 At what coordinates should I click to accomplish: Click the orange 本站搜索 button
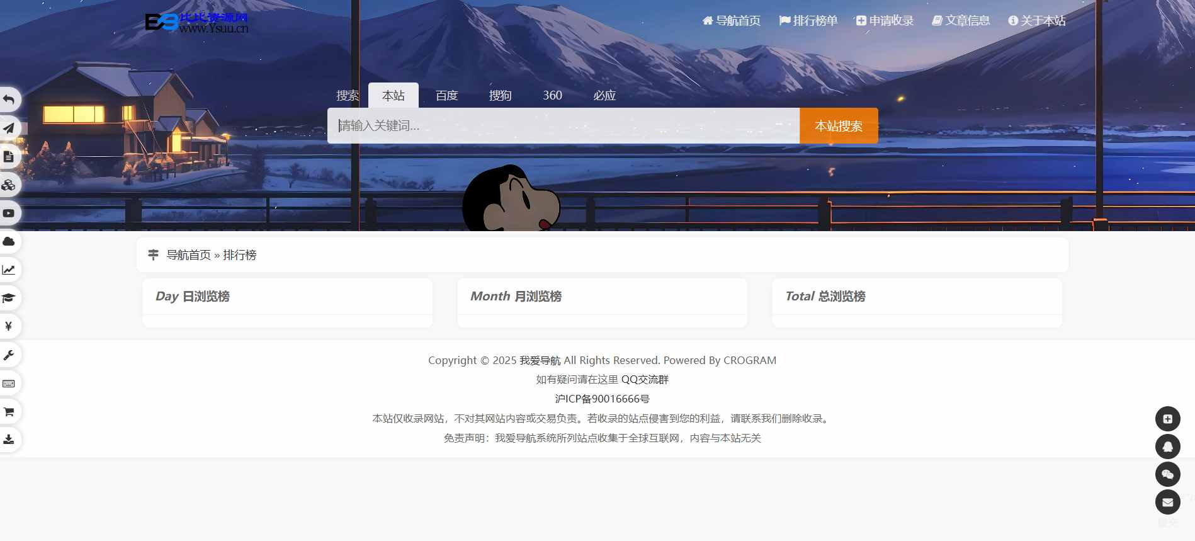838,126
